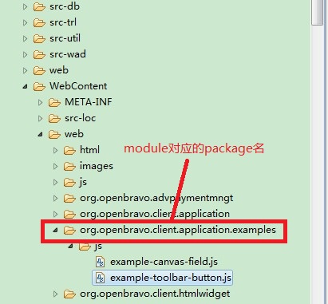Select the js folder under web
328x304 pixels.
click(83, 182)
